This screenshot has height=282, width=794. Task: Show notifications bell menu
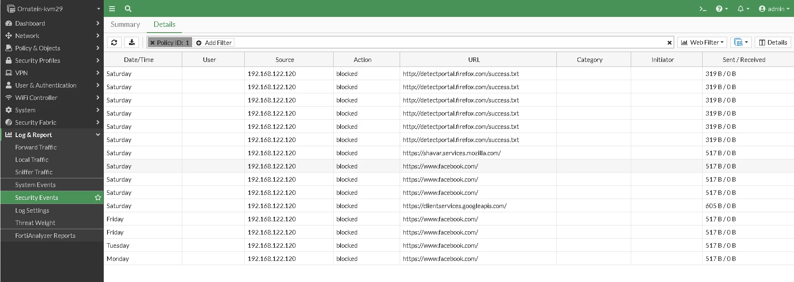click(743, 9)
